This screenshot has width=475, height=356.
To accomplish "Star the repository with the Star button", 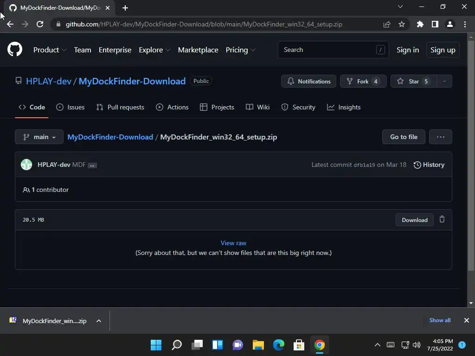I will click(x=413, y=81).
